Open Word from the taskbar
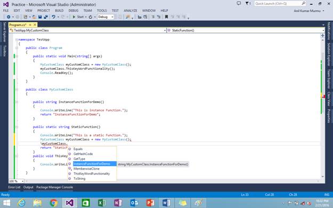The image size is (333, 208). (166, 203)
